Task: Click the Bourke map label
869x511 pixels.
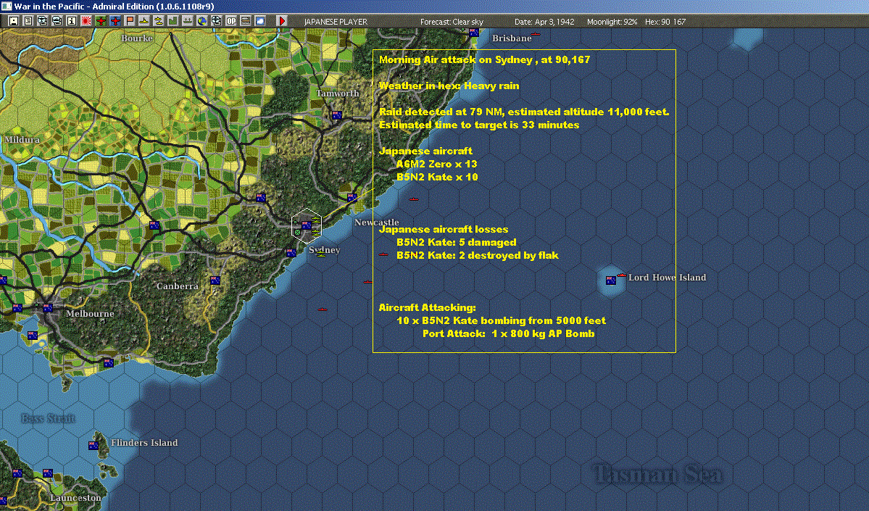Action: coord(137,38)
